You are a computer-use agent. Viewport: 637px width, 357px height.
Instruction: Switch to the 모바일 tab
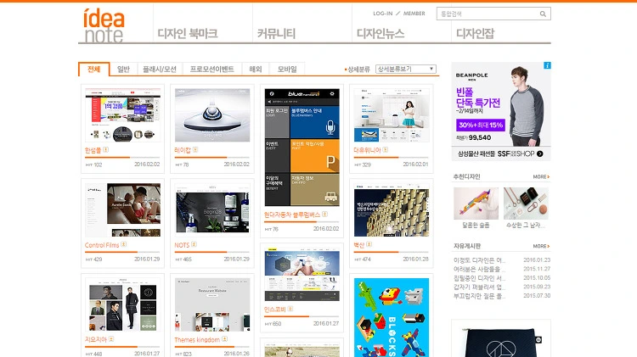click(287, 69)
